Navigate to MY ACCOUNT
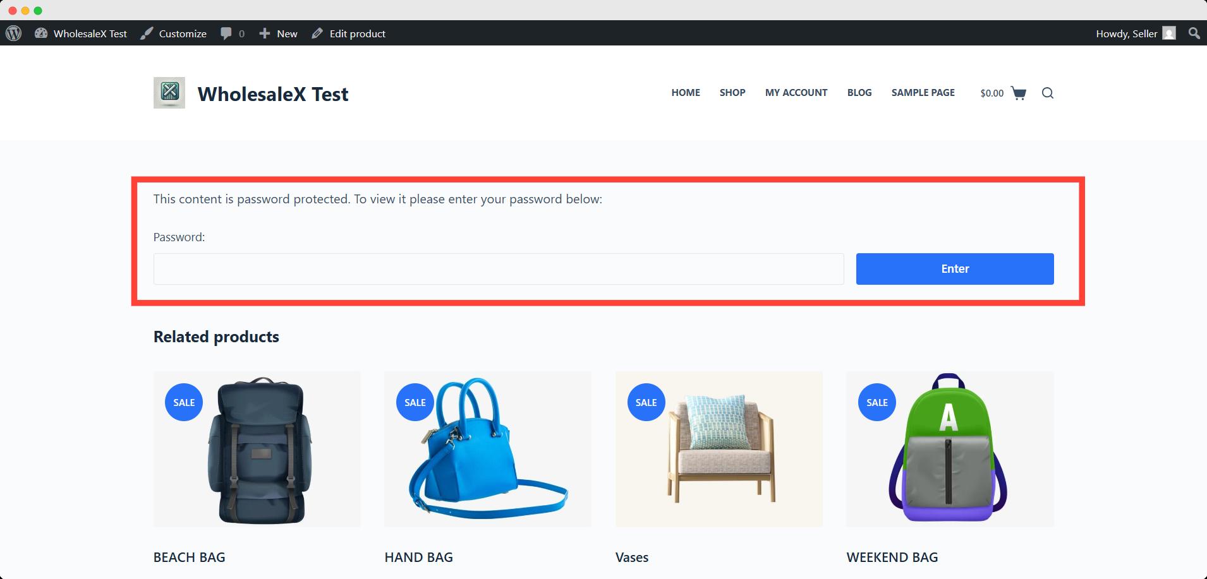This screenshot has height=579, width=1207. 796,92
